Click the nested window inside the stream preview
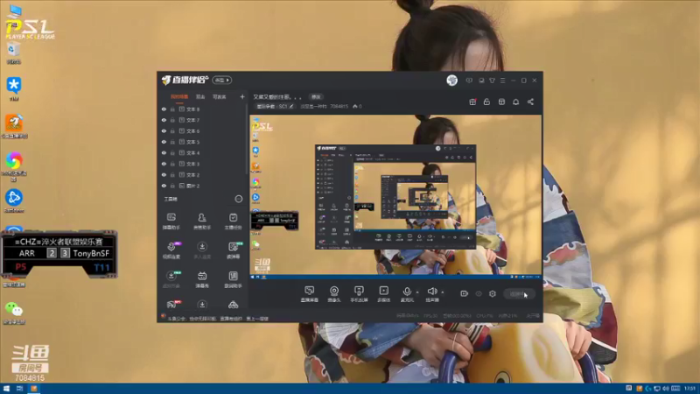This screenshot has width=700, height=394. [395, 196]
